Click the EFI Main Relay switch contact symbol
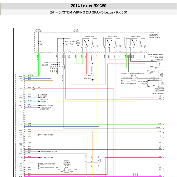The height and width of the screenshot is (177, 177). [86, 42]
